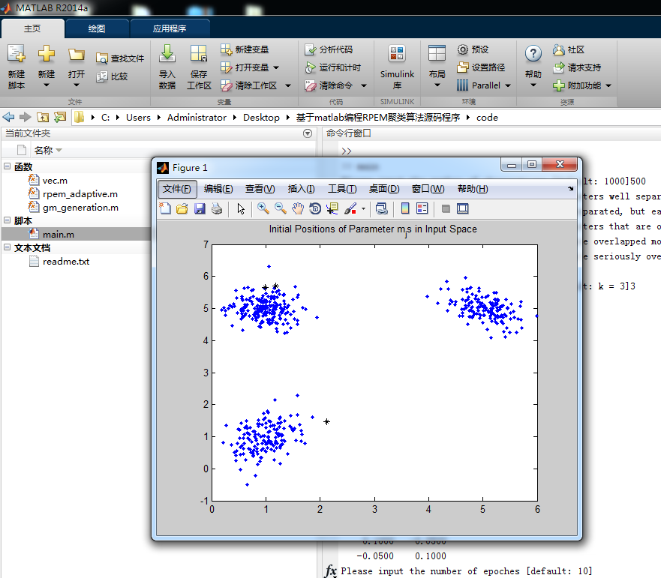Viewport: 661px width, 578px height.
Task: Click back arrow in folder toolbar
Action: click(x=8, y=117)
